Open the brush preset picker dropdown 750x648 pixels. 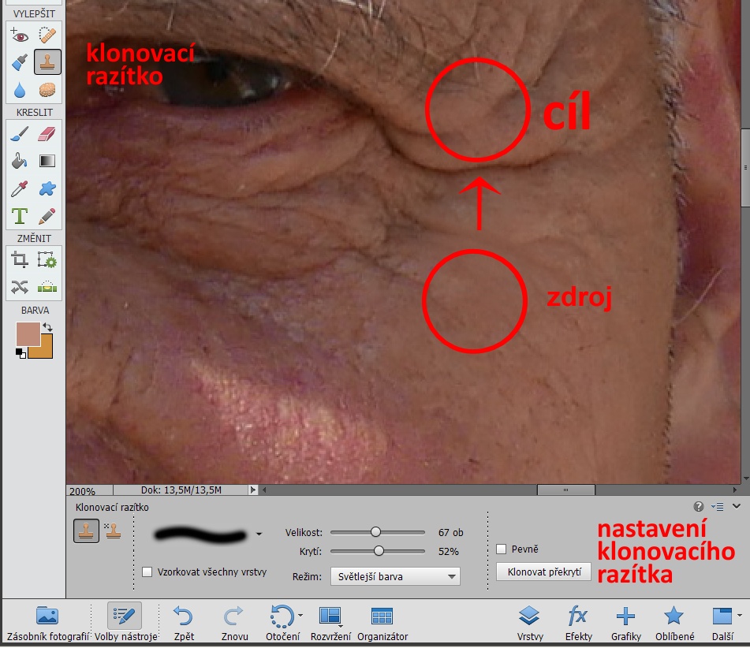259,535
